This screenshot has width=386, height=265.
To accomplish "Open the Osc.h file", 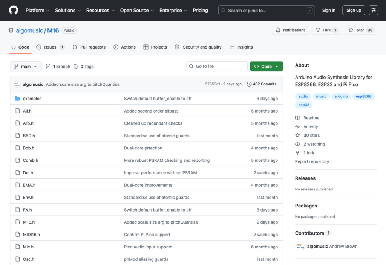I will pos(29,259).
